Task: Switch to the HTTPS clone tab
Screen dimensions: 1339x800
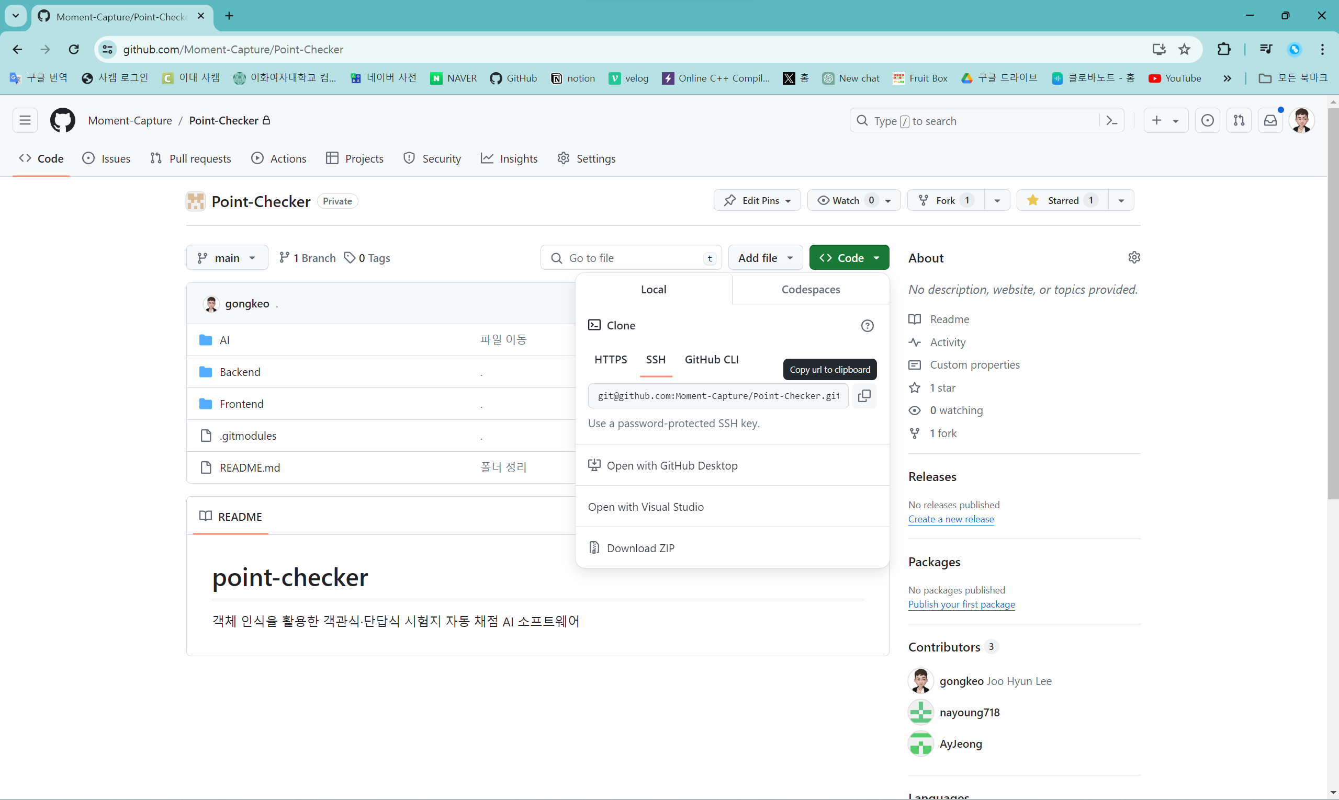Action: 610,360
